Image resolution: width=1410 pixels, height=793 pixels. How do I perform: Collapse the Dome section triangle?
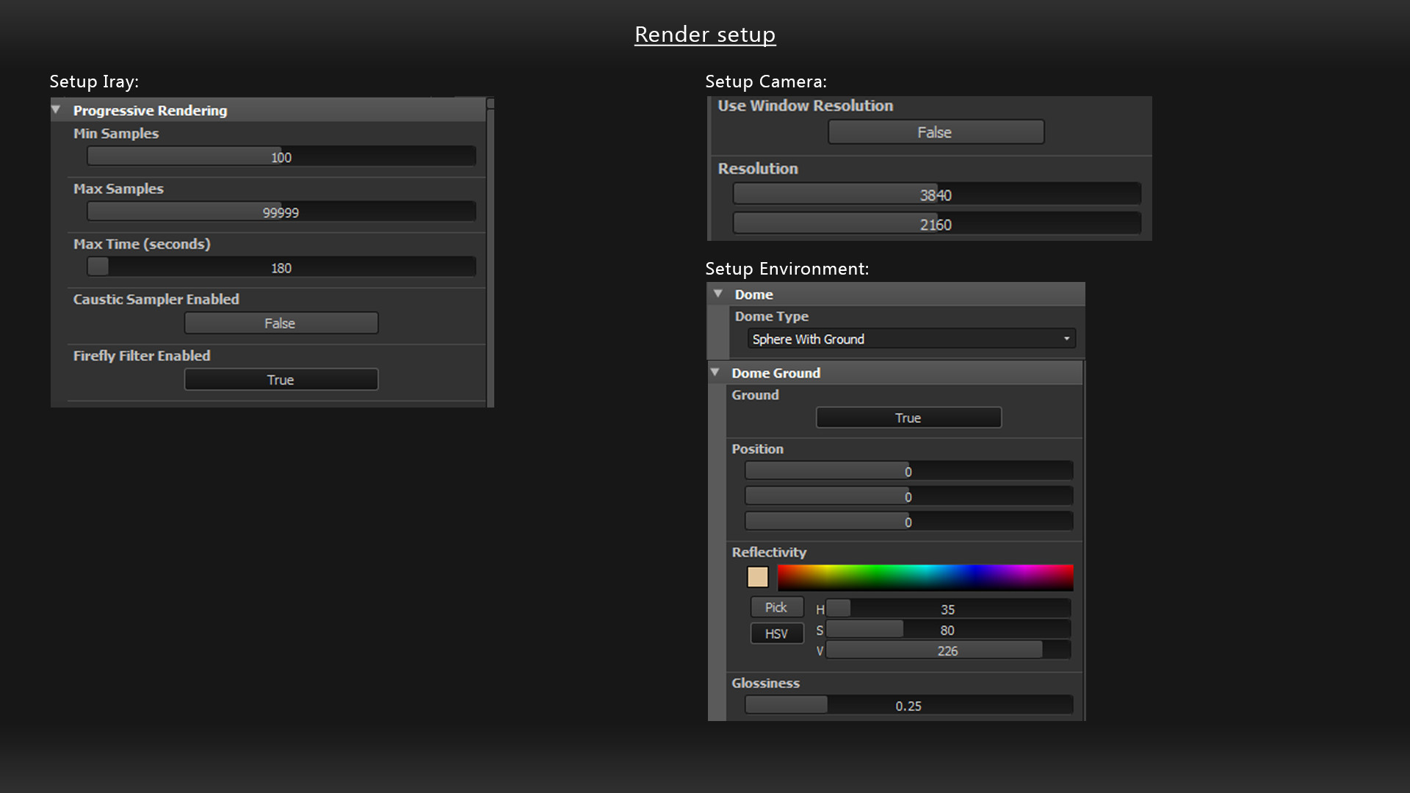718,294
